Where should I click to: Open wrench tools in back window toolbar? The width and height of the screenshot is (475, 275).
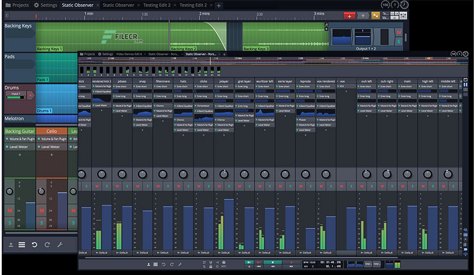click(60, 245)
